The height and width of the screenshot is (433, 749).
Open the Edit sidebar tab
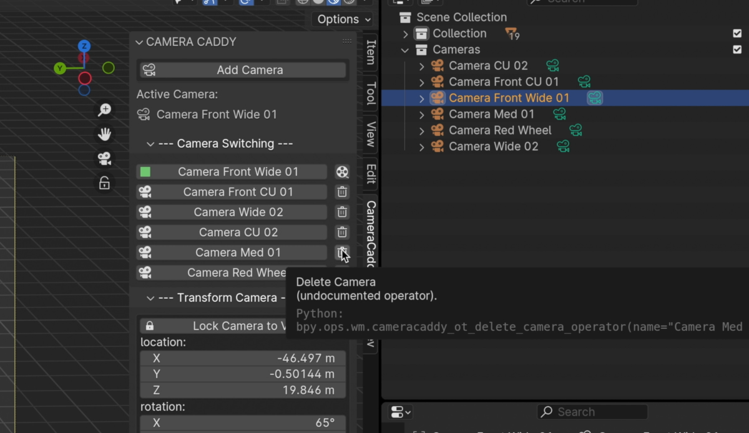tap(371, 174)
